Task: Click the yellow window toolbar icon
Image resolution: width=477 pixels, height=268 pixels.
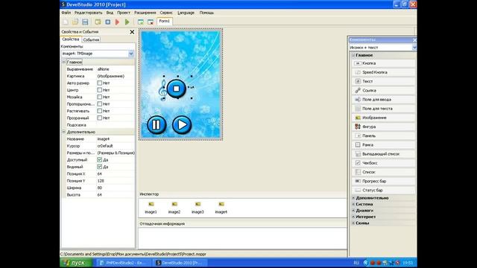Action: [x=98, y=22]
